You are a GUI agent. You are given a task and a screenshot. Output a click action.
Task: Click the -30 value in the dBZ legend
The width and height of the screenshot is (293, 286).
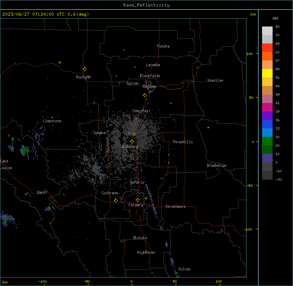pyautogui.click(x=278, y=179)
